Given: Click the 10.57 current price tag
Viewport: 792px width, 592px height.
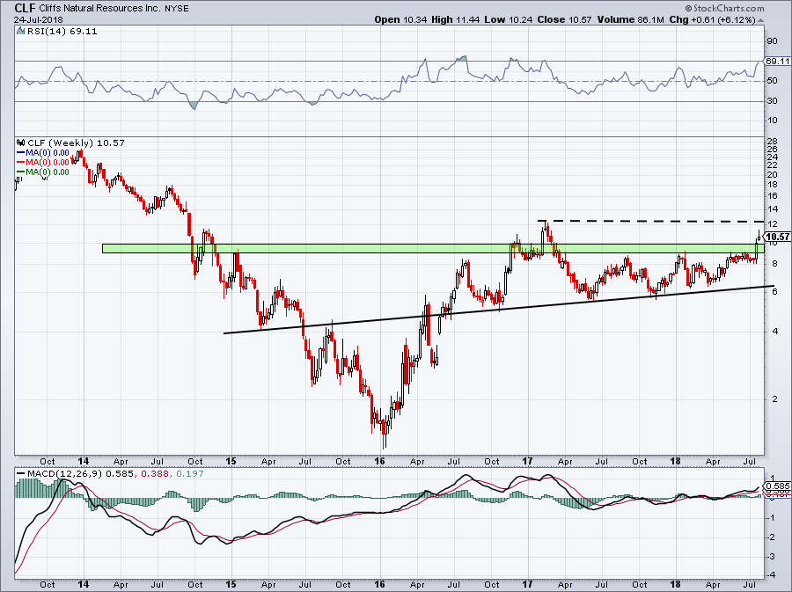Looking at the screenshot, I should point(777,237).
